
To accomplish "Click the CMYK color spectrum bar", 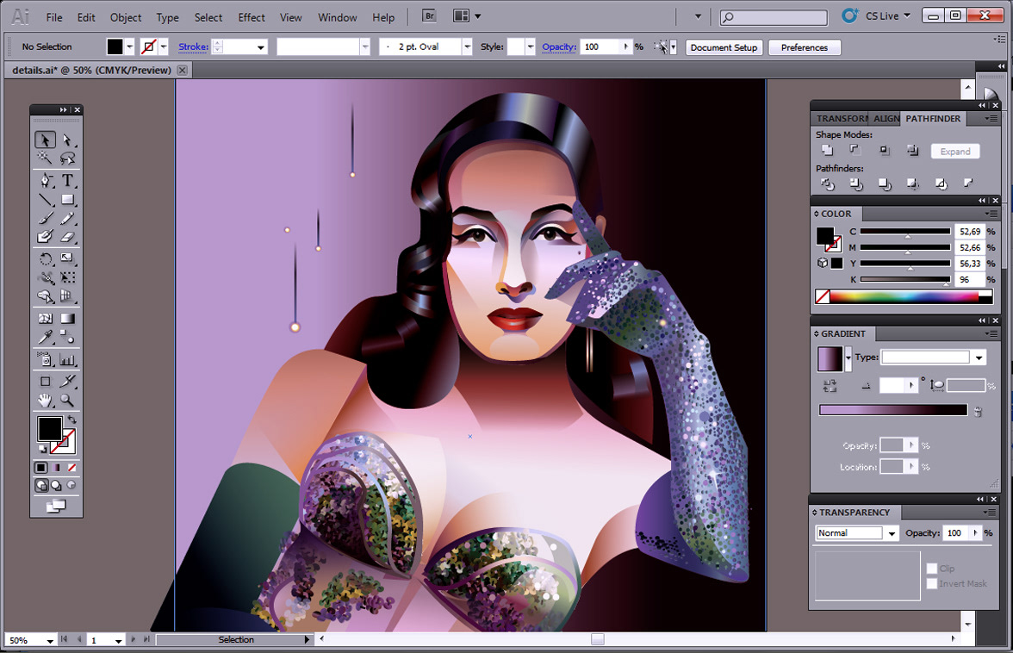I will click(x=904, y=296).
